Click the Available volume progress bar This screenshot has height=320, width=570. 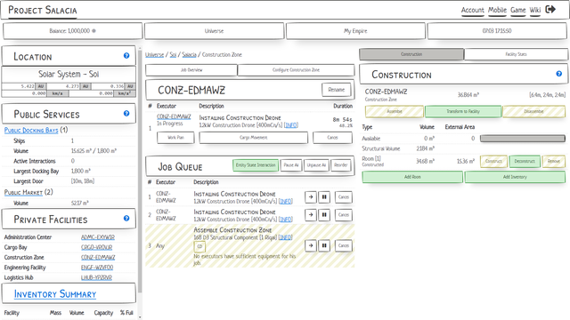point(523,139)
